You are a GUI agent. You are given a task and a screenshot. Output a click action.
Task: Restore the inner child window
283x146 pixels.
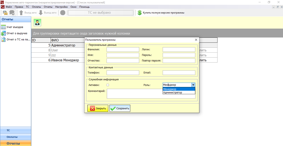tap(277, 7)
